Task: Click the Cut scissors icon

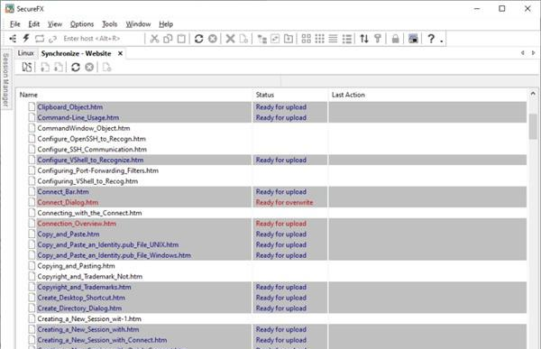Action: click(x=154, y=38)
